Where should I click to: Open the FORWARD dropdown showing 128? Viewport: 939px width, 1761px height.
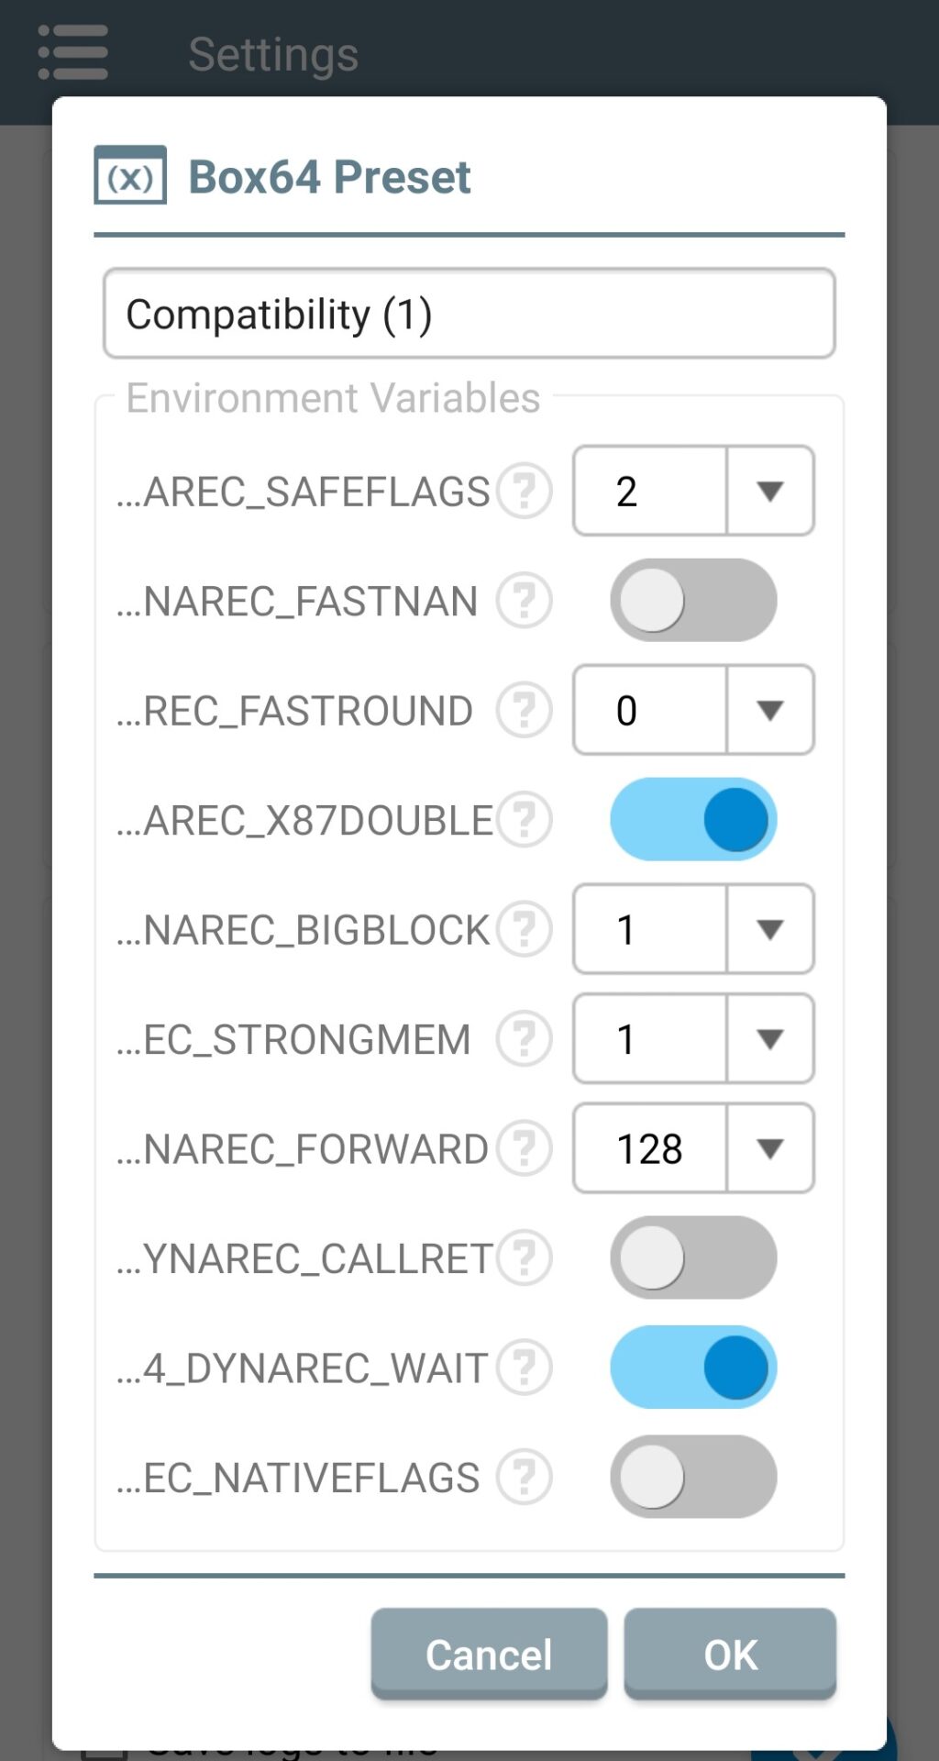693,1147
